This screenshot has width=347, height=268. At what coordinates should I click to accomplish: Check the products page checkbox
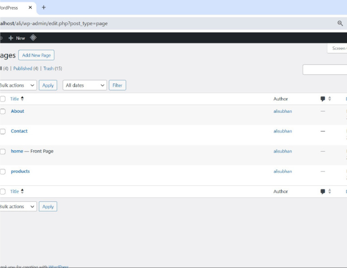click(3, 171)
